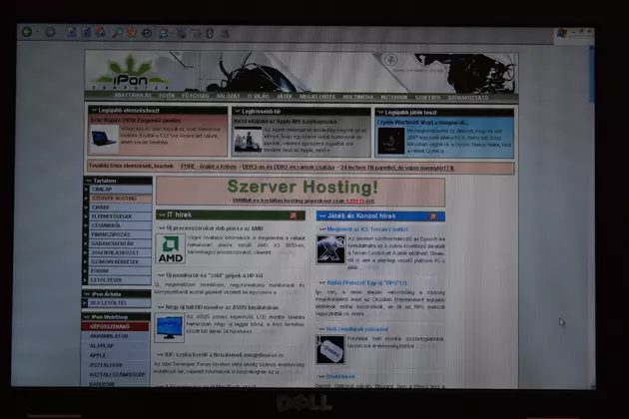Open the Crysis Warhead game thumbnail
The width and height of the screenshot is (629, 419).
click(390, 141)
